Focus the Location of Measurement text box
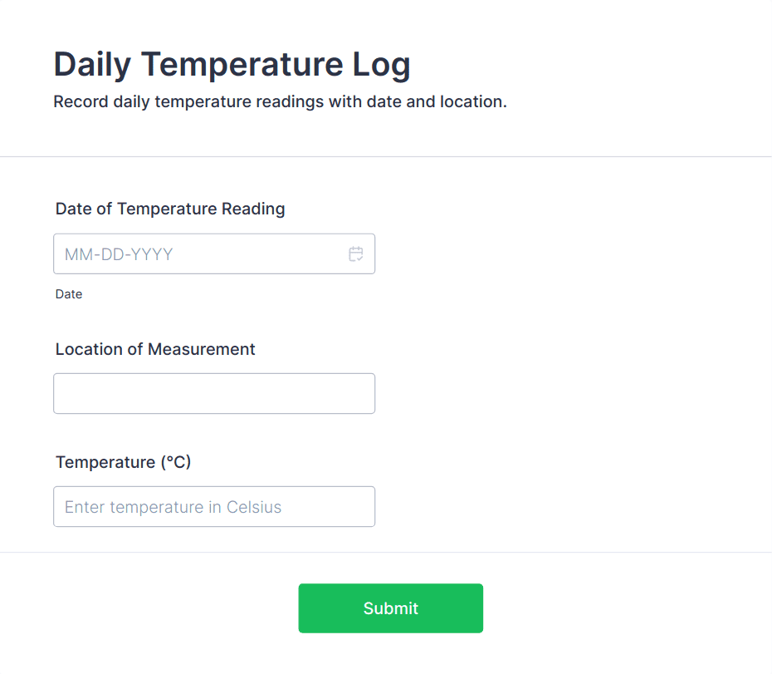Viewport: 772px width, 674px height. pos(214,394)
